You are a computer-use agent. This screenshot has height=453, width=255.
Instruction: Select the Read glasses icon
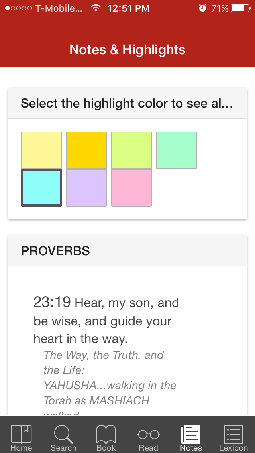(149, 434)
